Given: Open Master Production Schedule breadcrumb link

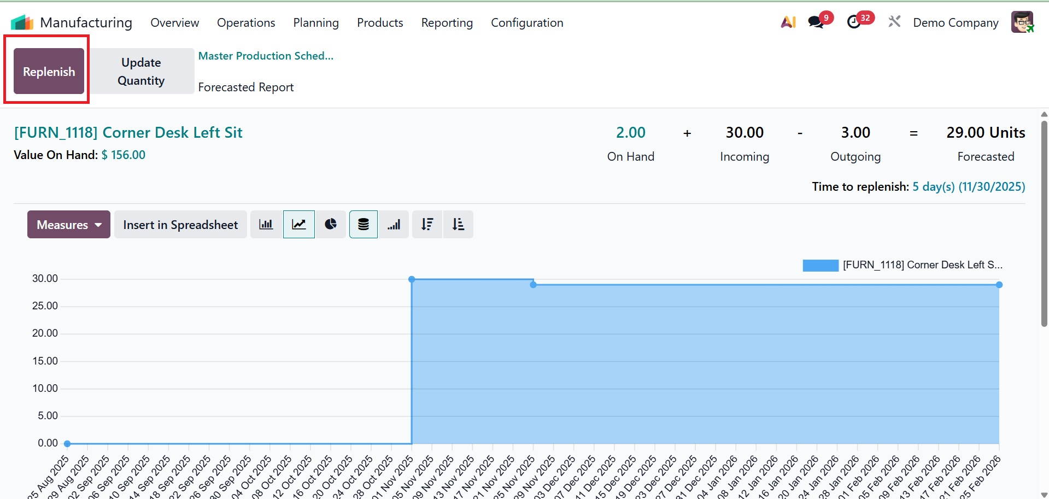Looking at the screenshot, I should (x=266, y=56).
